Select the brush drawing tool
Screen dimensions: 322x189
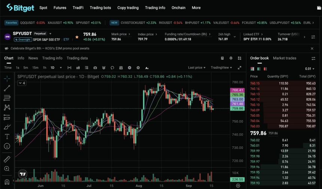(7, 127)
